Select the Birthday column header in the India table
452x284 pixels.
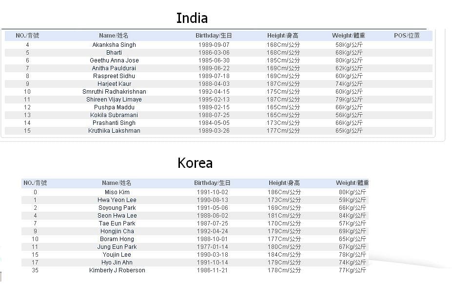214,36
